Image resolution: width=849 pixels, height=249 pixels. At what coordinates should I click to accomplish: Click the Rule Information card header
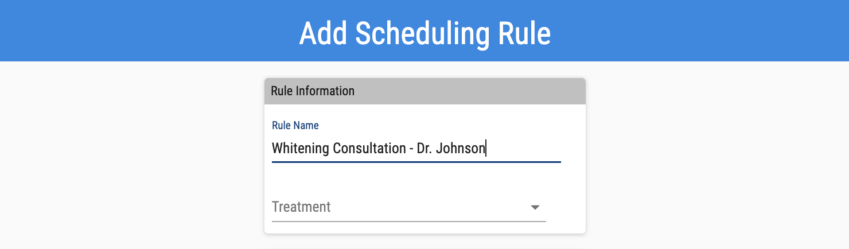click(x=424, y=91)
